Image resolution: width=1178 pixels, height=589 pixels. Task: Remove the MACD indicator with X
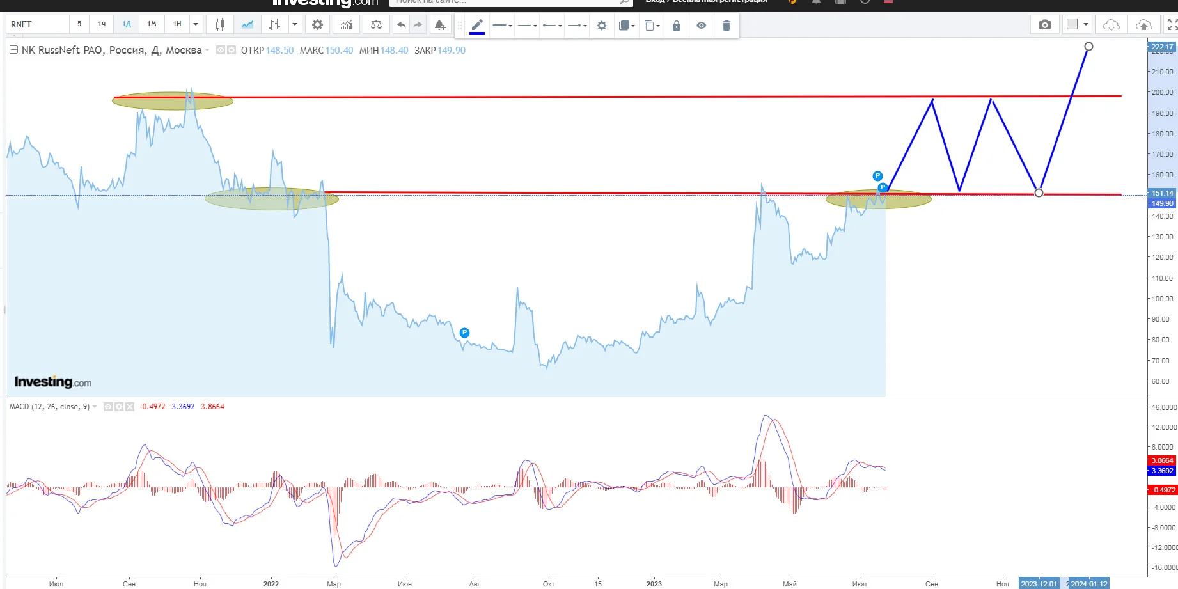click(130, 407)
